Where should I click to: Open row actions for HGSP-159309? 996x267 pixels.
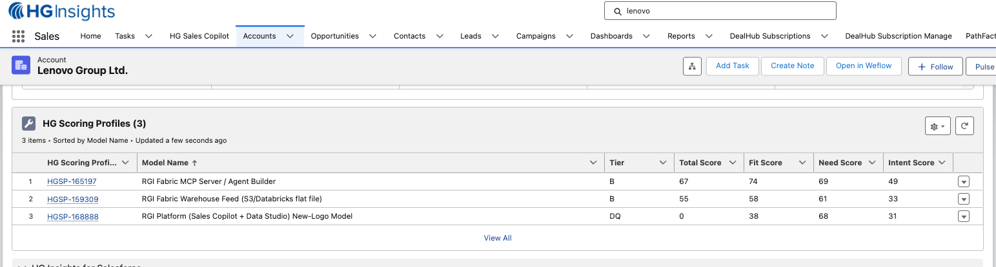pos(964,199)
